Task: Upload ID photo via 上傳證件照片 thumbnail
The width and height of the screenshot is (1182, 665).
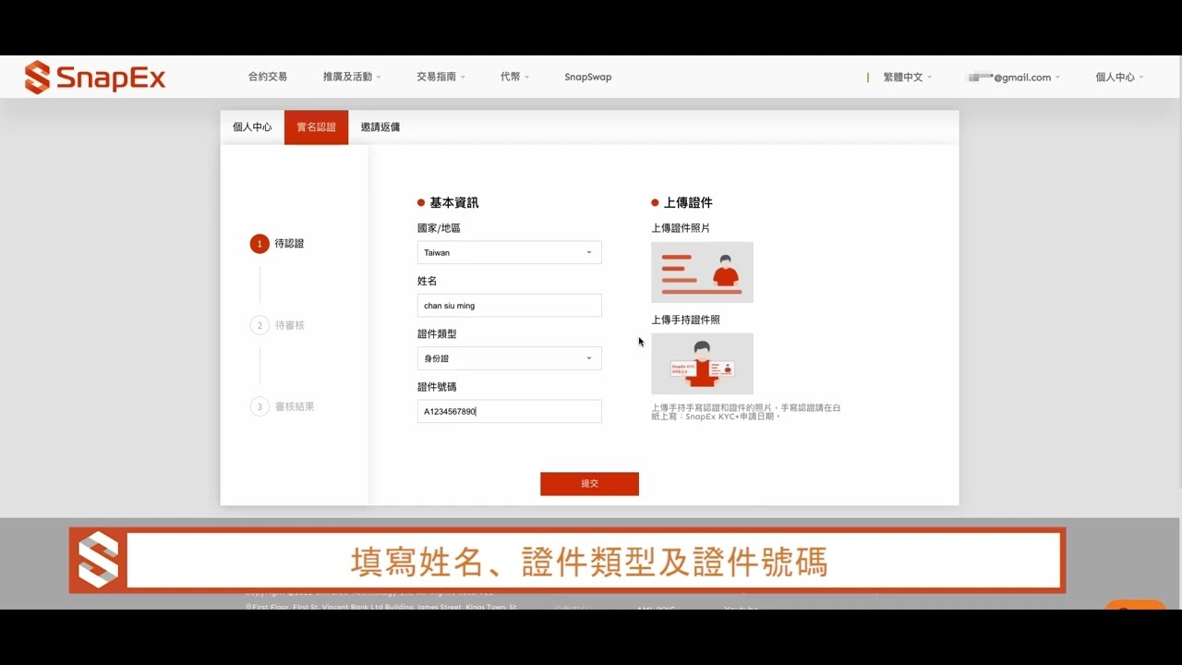Action: point(702,272)
